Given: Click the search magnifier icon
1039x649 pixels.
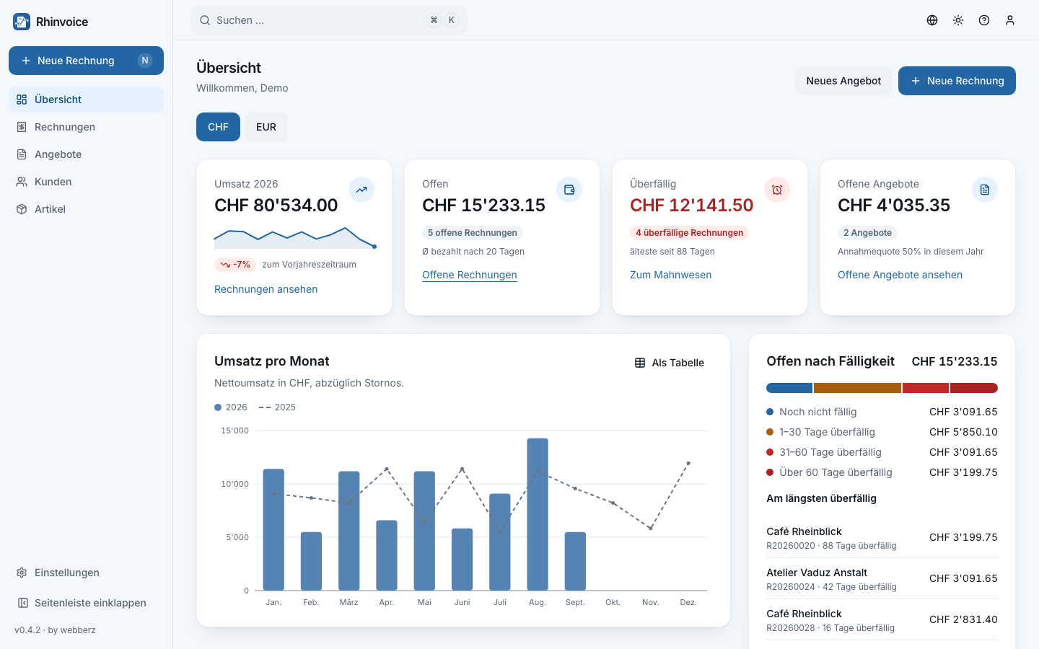Looking at the screenshot, I should 205,20.
